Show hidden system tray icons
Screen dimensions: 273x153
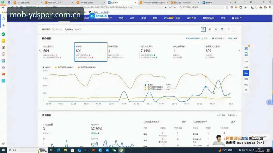(x=236, y=150)
